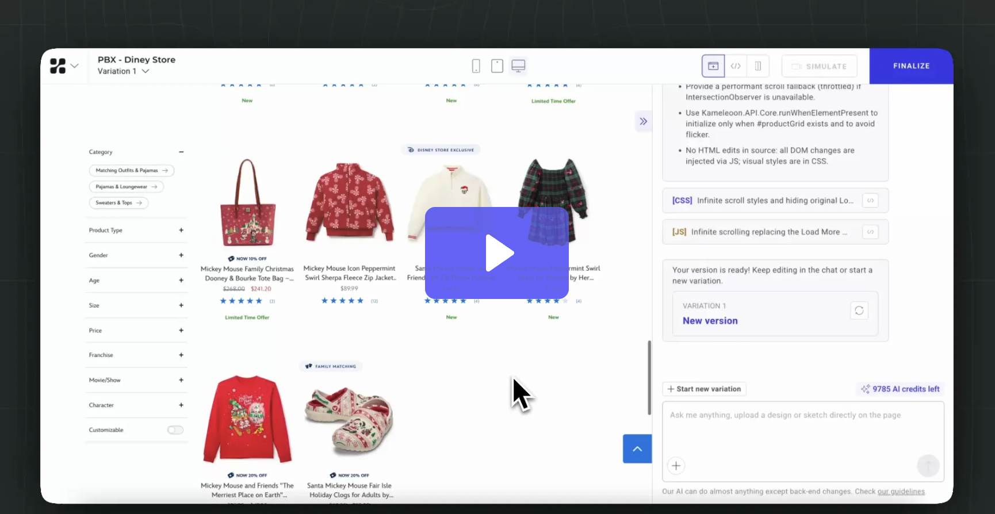The height and width of the screenshot is (514, 995).
Task: Open the Variation 1 dropdown
Action: click(124, 71)
